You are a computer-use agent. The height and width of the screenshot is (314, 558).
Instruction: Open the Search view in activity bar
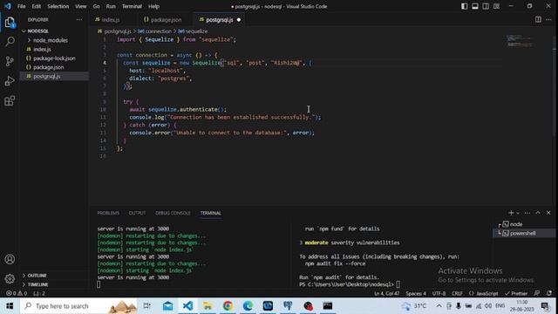(10, 42)
